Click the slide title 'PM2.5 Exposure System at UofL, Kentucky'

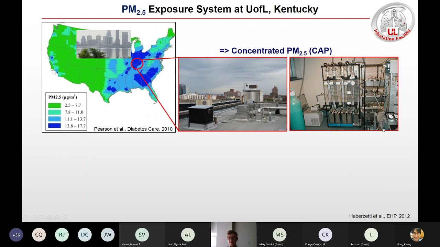pos(220,10)
